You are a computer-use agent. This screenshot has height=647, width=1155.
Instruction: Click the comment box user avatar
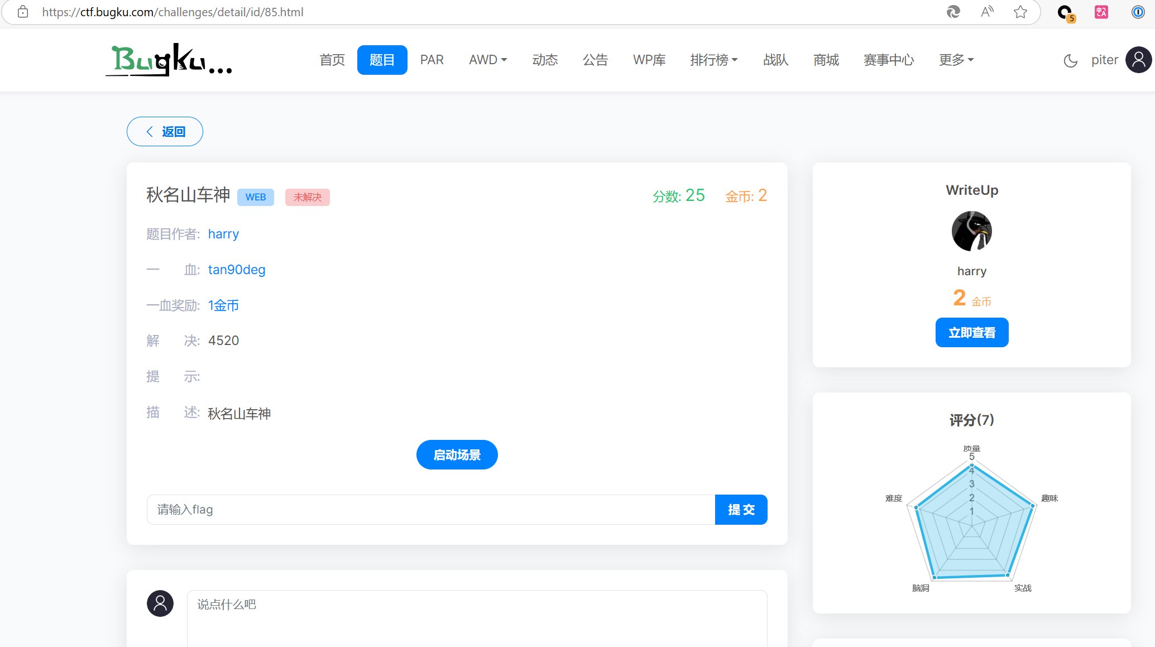(x=160, y=603)
